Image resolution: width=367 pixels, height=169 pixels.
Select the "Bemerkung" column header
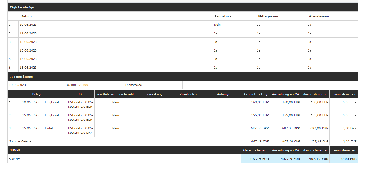(154, 94)
